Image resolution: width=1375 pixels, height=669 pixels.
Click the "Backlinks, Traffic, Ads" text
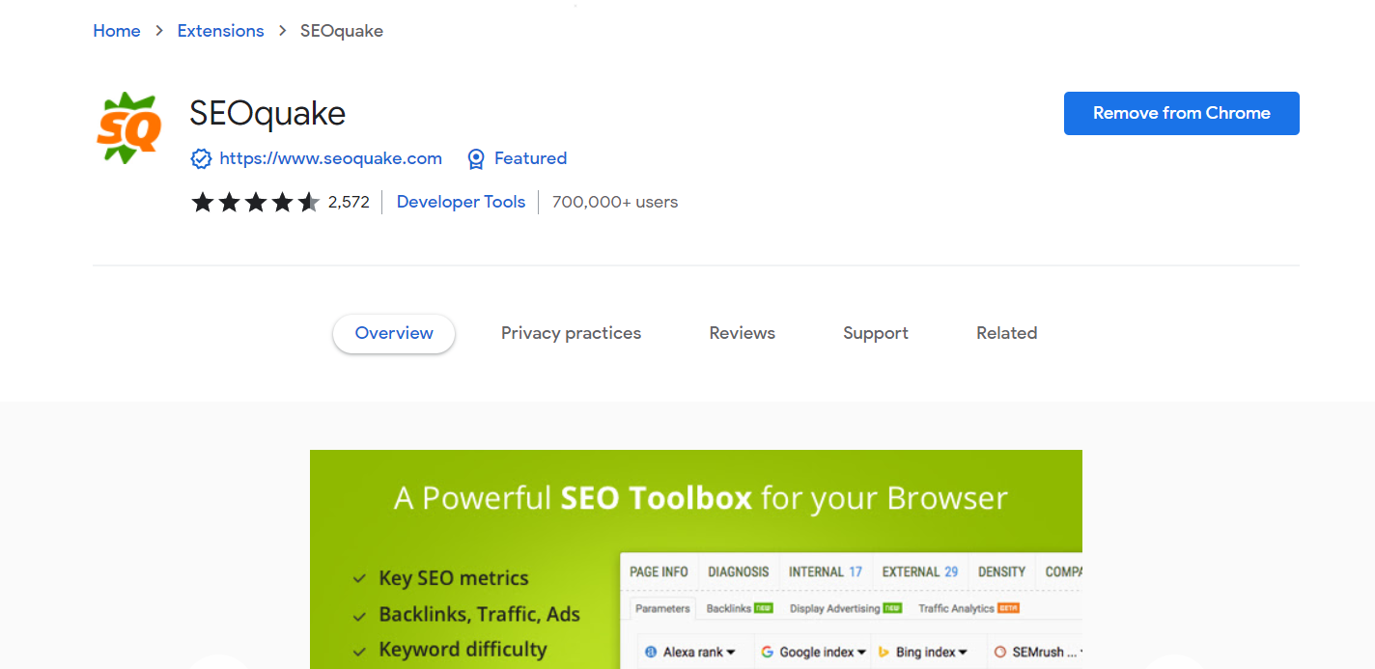480,614
